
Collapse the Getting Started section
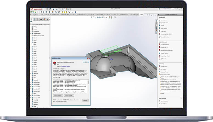181,17
